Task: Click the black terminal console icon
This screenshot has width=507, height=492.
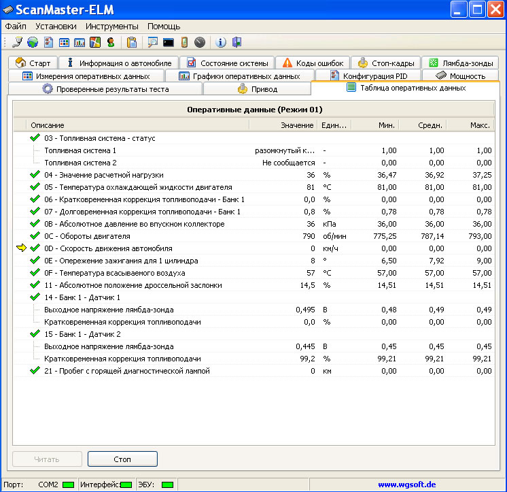Action: pyautogui.click(x=168, y=42)
